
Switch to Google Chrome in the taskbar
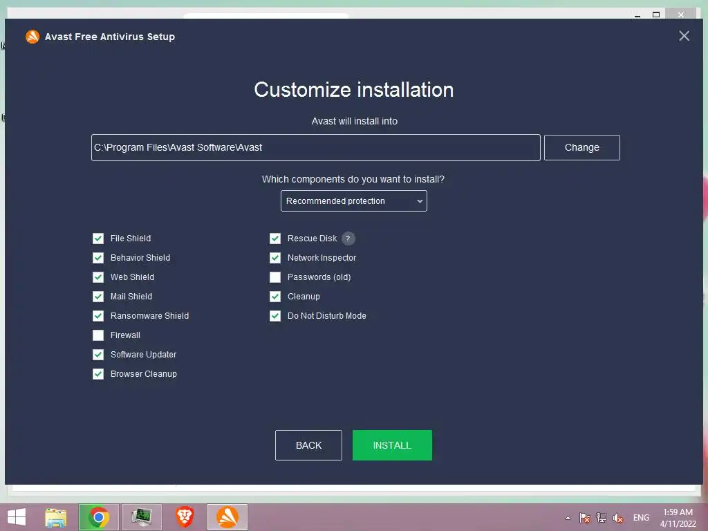[98, 517]
